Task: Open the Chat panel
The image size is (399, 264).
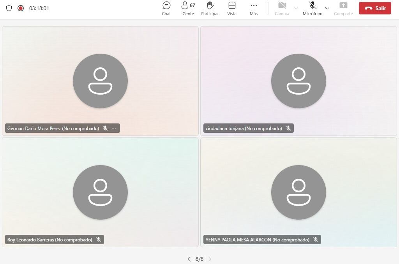Action: click(166, 8)
